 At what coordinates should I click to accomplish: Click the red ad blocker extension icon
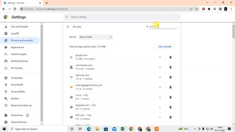(203, 9)
